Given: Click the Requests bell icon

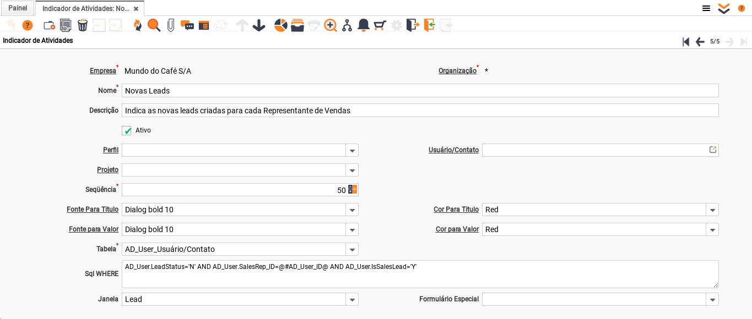Looking at the screenshot, I should click(x=364, y=25).
